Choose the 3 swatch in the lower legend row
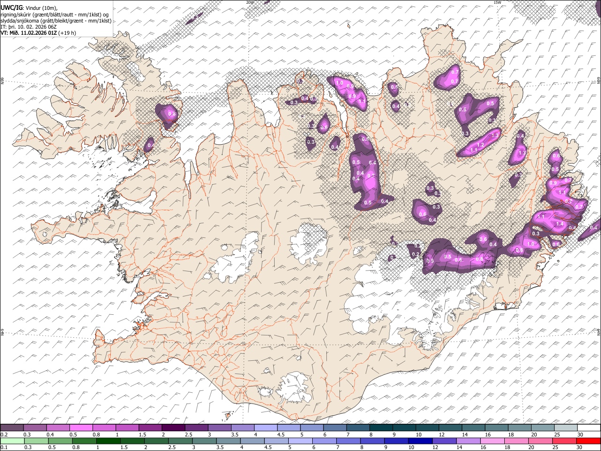 tap(205, 441)
